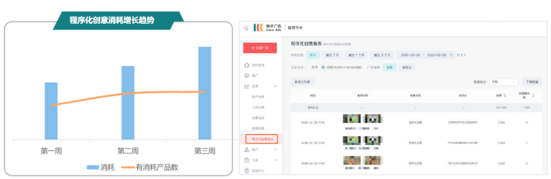Image resolution: width=551 pixels, height=179 pixels.
Task: Open 视频报表 in the sidebar
Action: pyautogui.click(x=258, y=128)
